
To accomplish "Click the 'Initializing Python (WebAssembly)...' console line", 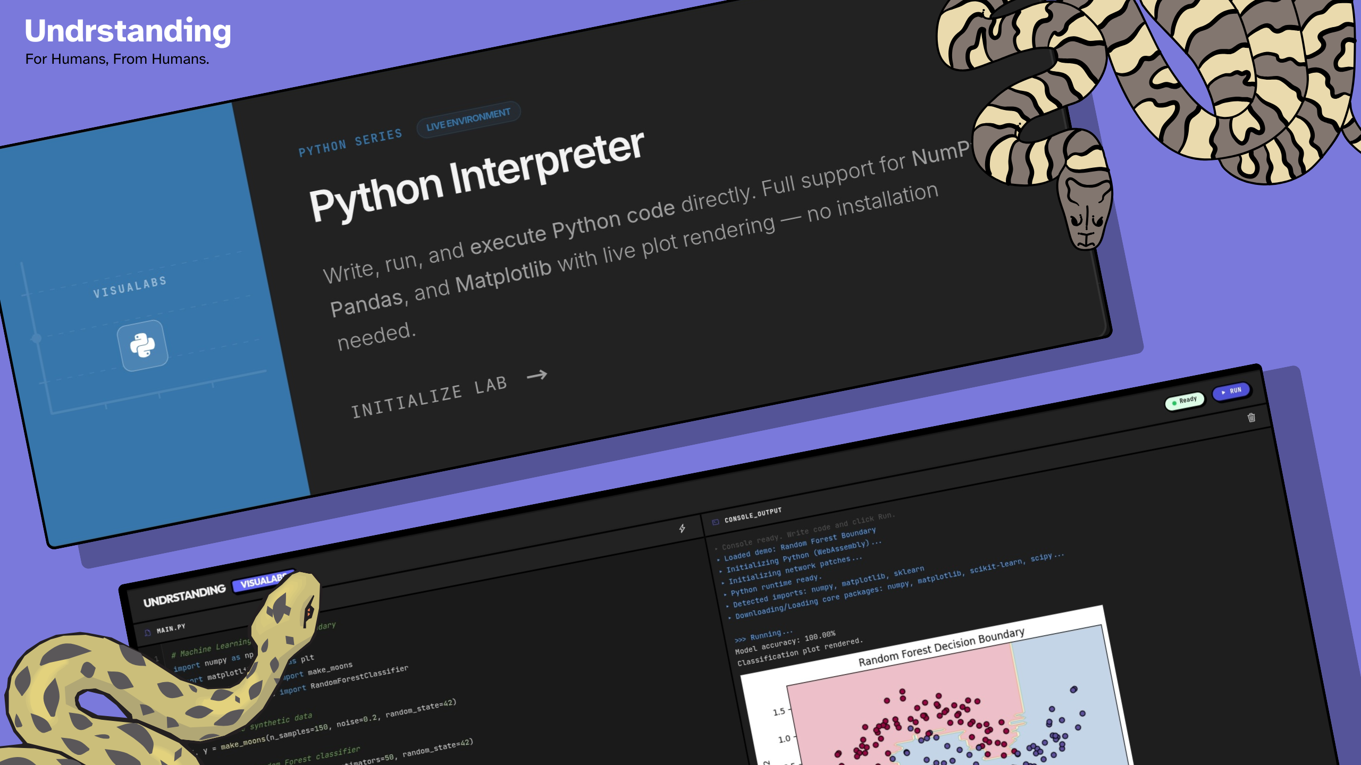I will pyautogui.click(x=800, y=557).
